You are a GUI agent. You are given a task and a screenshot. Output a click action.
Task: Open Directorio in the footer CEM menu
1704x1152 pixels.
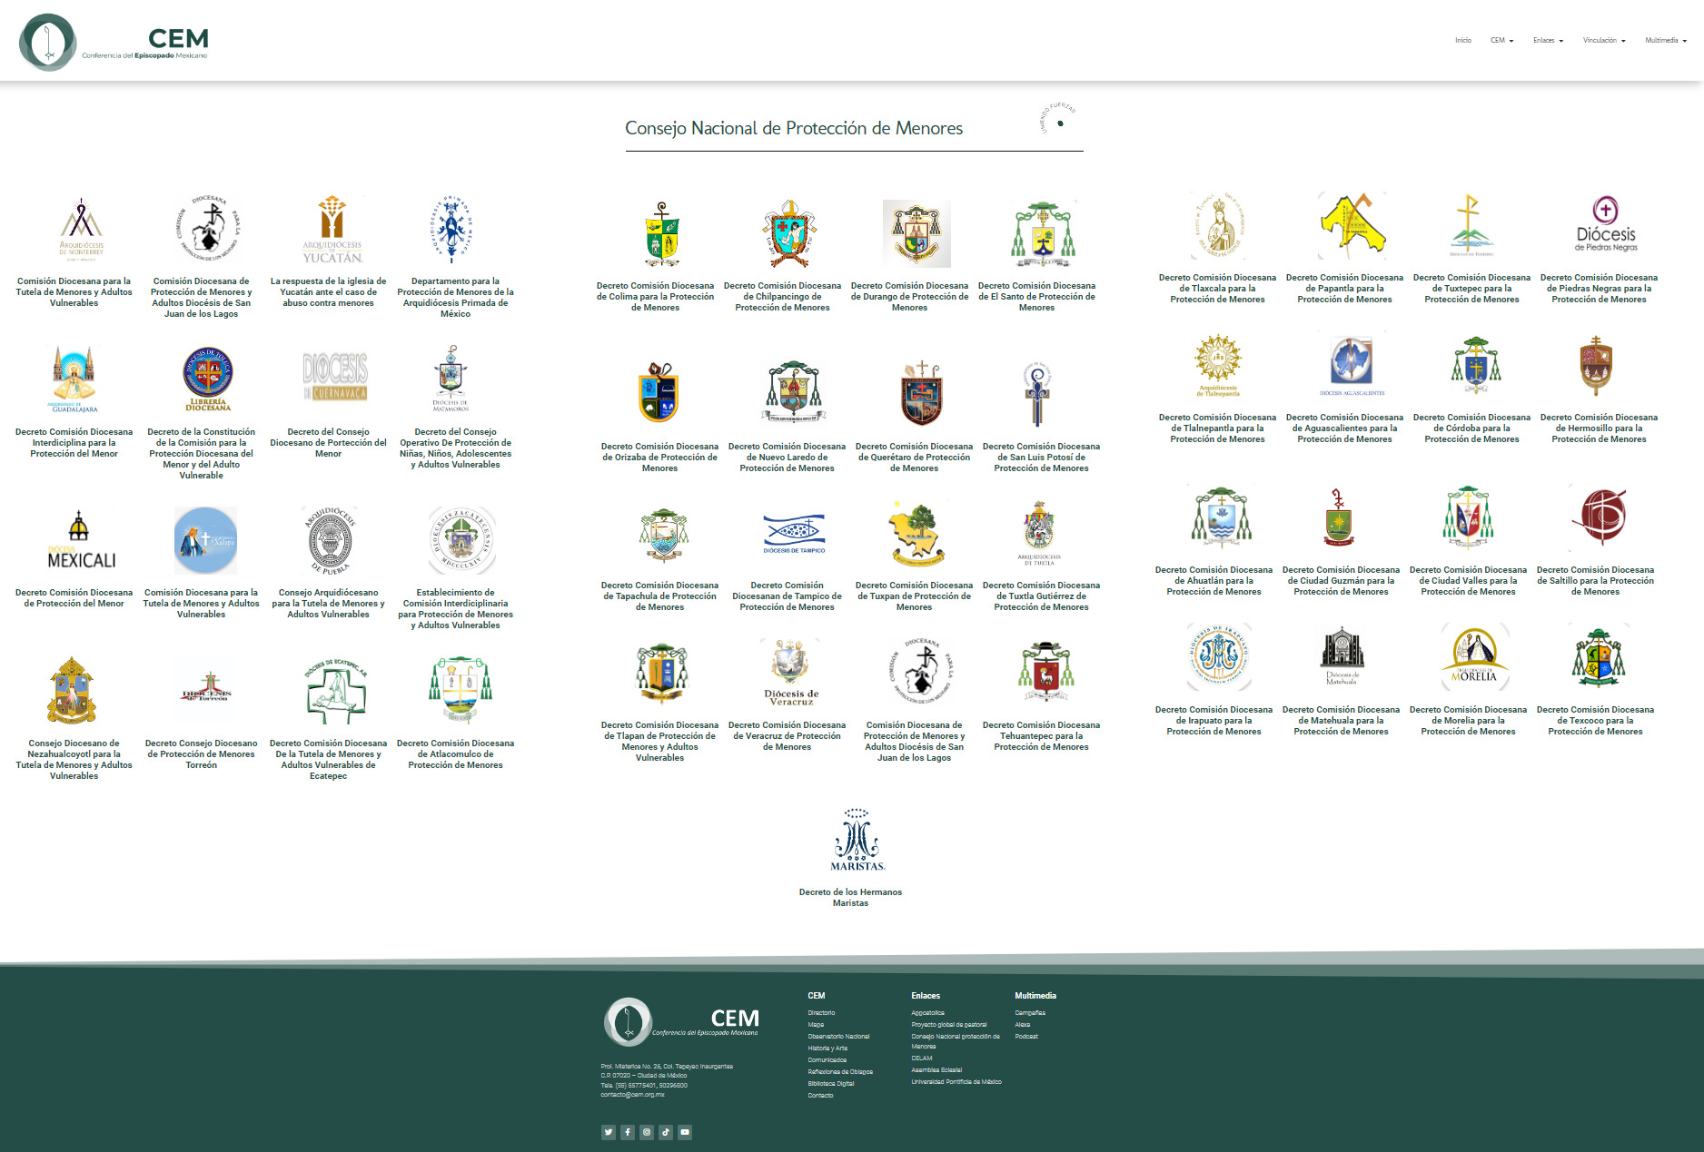[821, 1013]
